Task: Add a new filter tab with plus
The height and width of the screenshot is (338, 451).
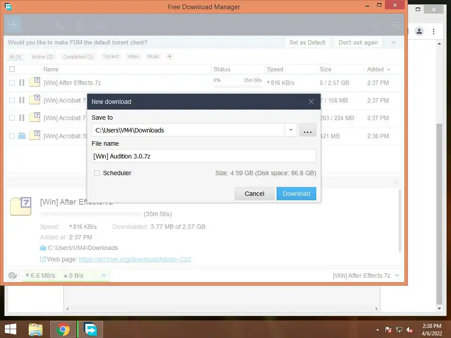Action: pos(170,56)
